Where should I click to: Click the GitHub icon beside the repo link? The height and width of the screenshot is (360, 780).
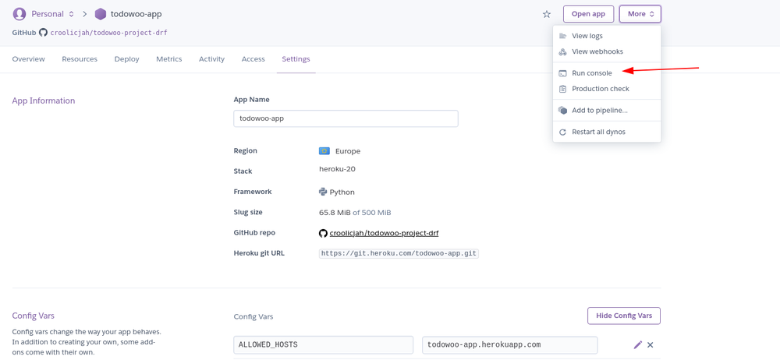323,233
